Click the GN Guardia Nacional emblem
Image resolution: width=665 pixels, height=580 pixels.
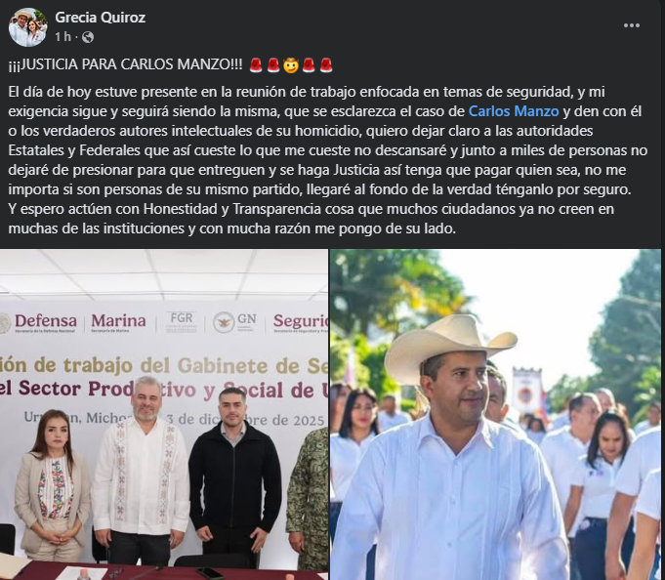click(x=235, y=322)
